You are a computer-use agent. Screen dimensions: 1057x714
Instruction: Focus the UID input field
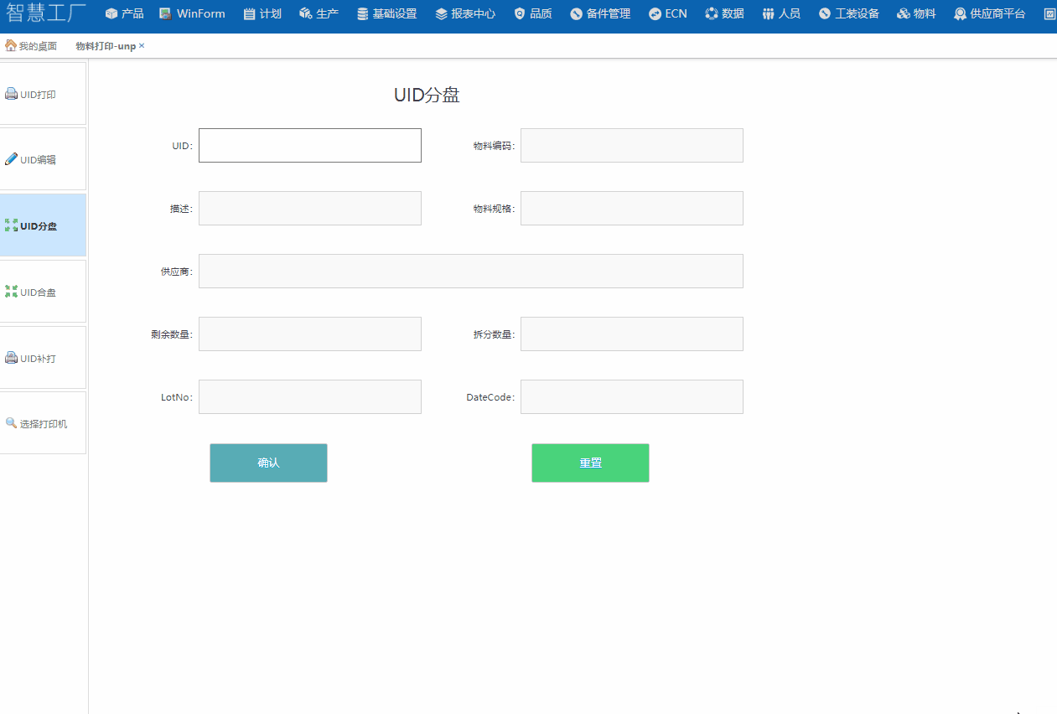[309, 146]
